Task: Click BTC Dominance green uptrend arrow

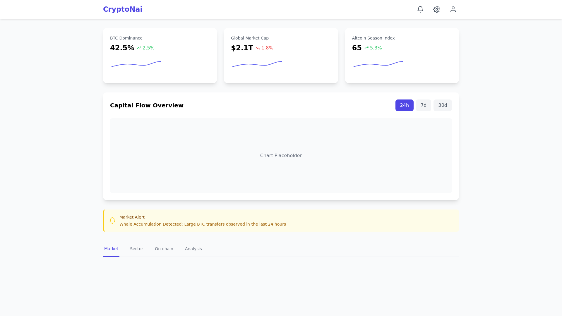Action: click(139, 48)
